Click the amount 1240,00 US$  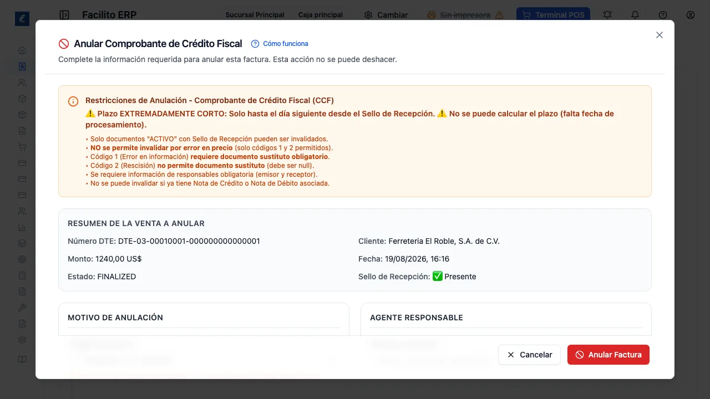tap(119, 259)
